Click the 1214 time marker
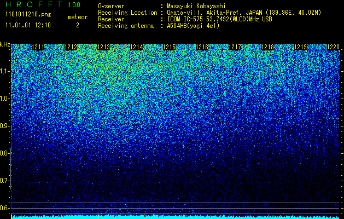This screenshot has height=219, width=344. tap(137, 47)
